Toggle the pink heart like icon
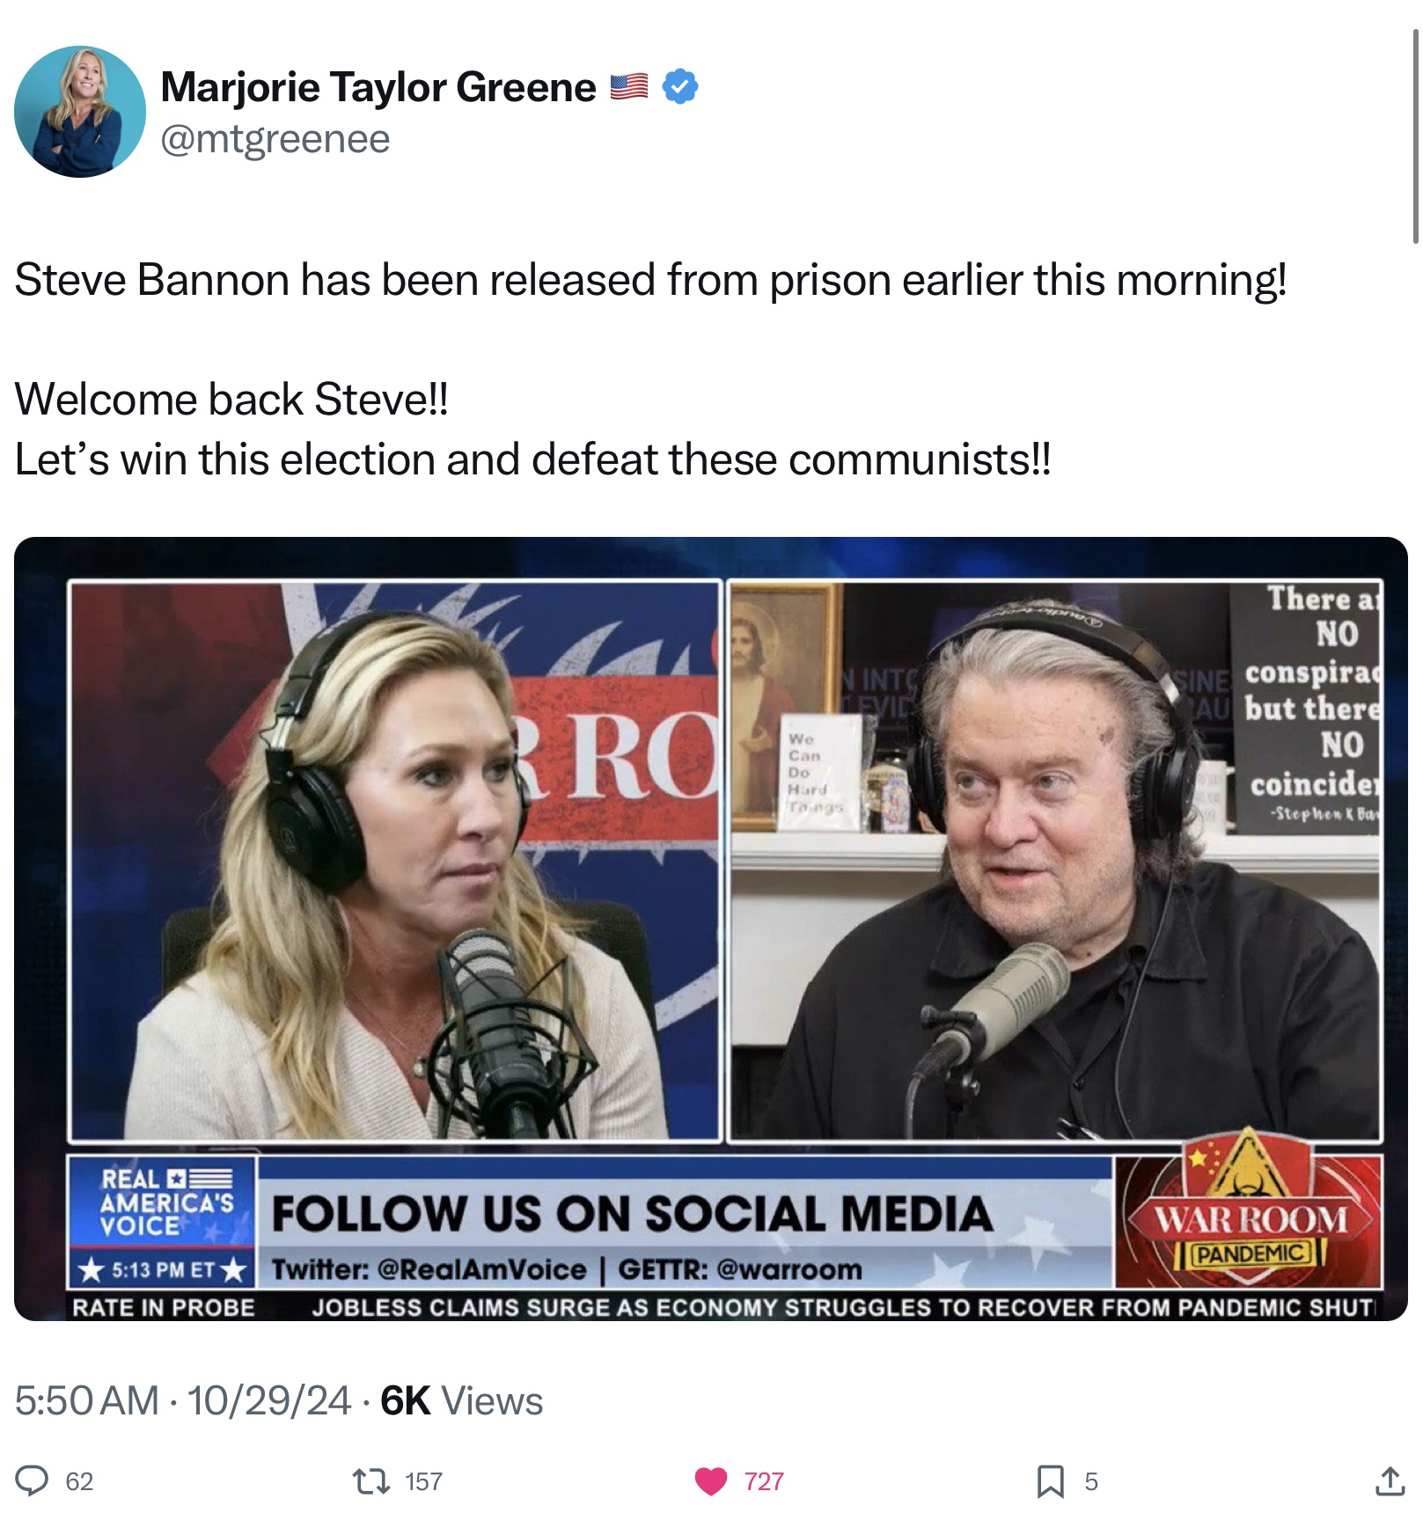 click(x=711, y=1481)
